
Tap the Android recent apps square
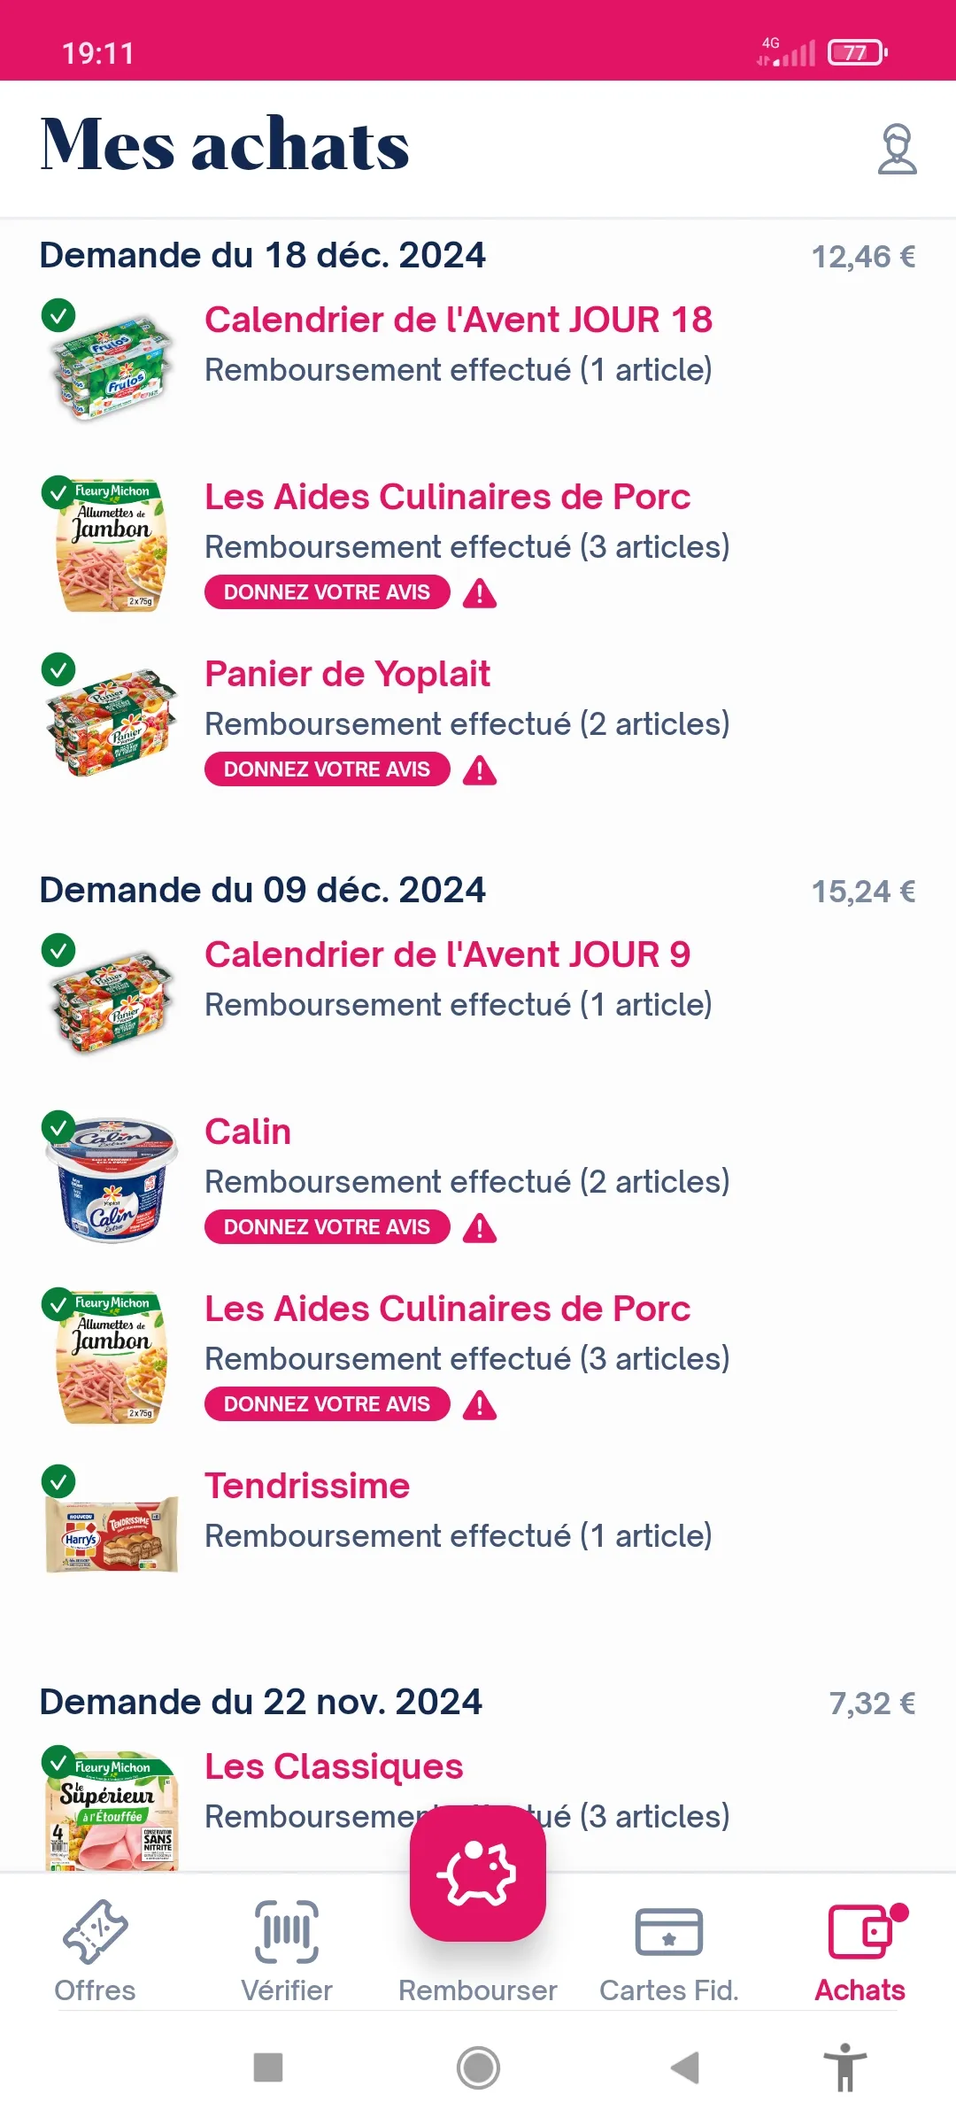point(268,2067)
